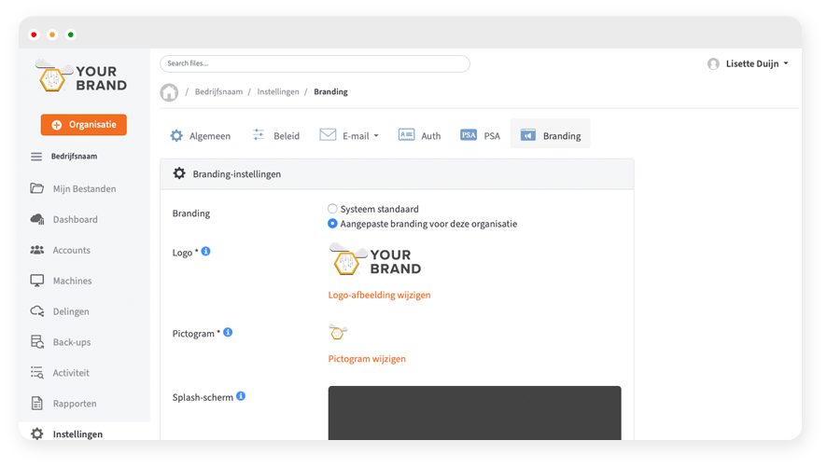Open Delingen from the sidebar
The height and width of the screenshot is (468, 827).
point(71,311)
